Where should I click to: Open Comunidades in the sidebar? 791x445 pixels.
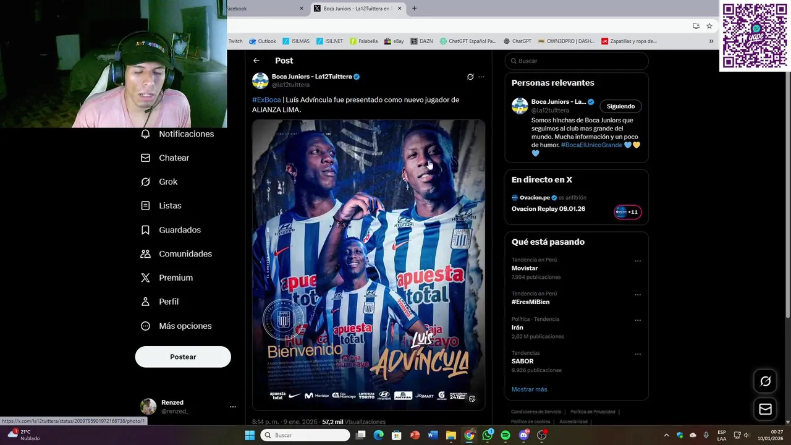[176, 254]
